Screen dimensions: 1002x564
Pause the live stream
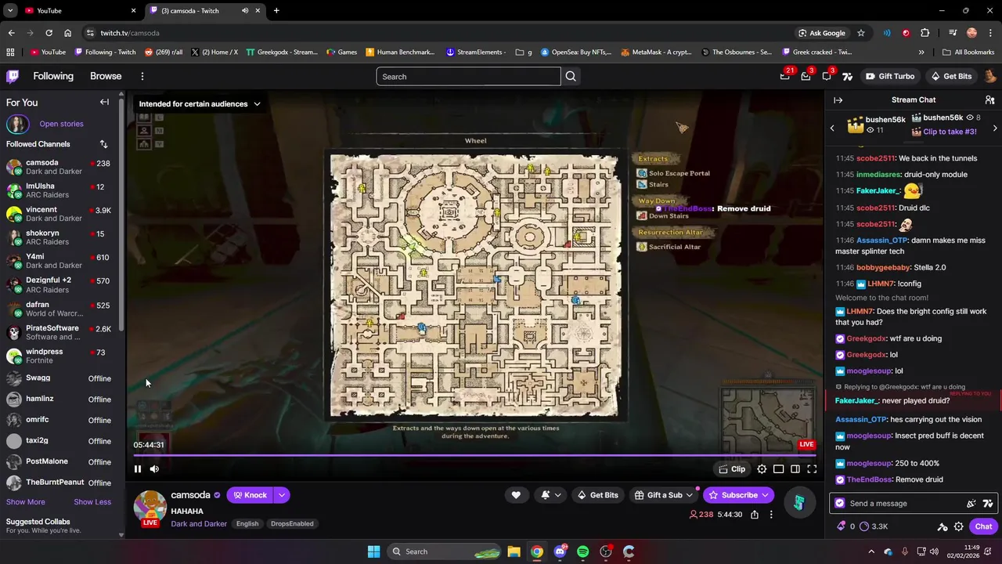pyautogui.click(x=138, y=469)
